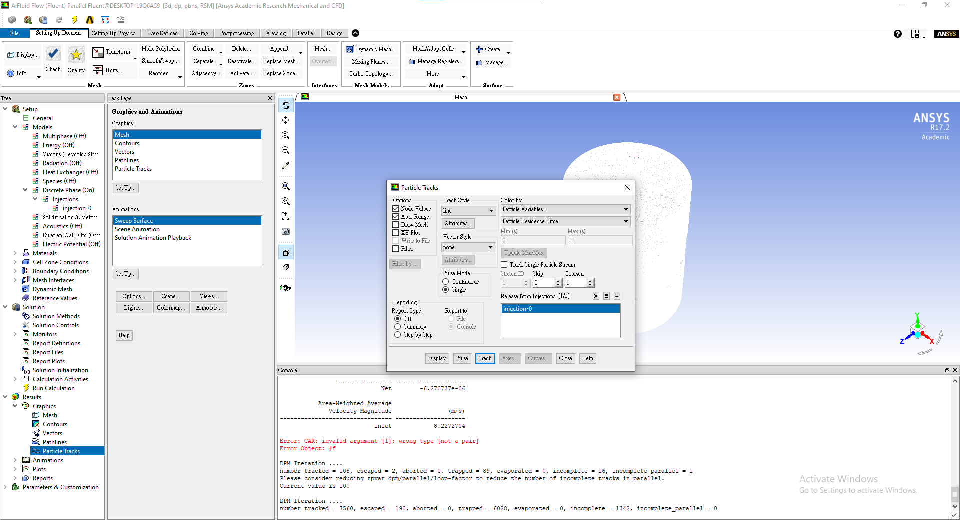Image resolution: width=960 pixels, height=520 pixels.
Task: Click the Colormap button
Action: click(x=171, y=308)
